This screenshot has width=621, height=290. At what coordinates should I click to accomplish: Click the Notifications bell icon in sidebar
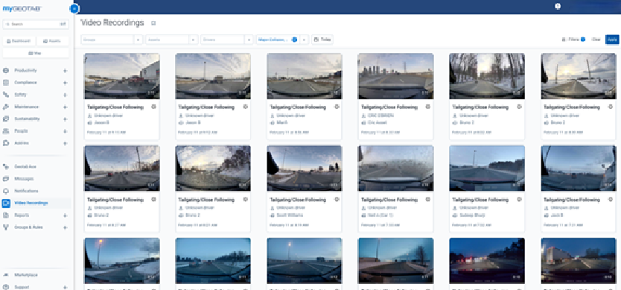pos(6,191)
